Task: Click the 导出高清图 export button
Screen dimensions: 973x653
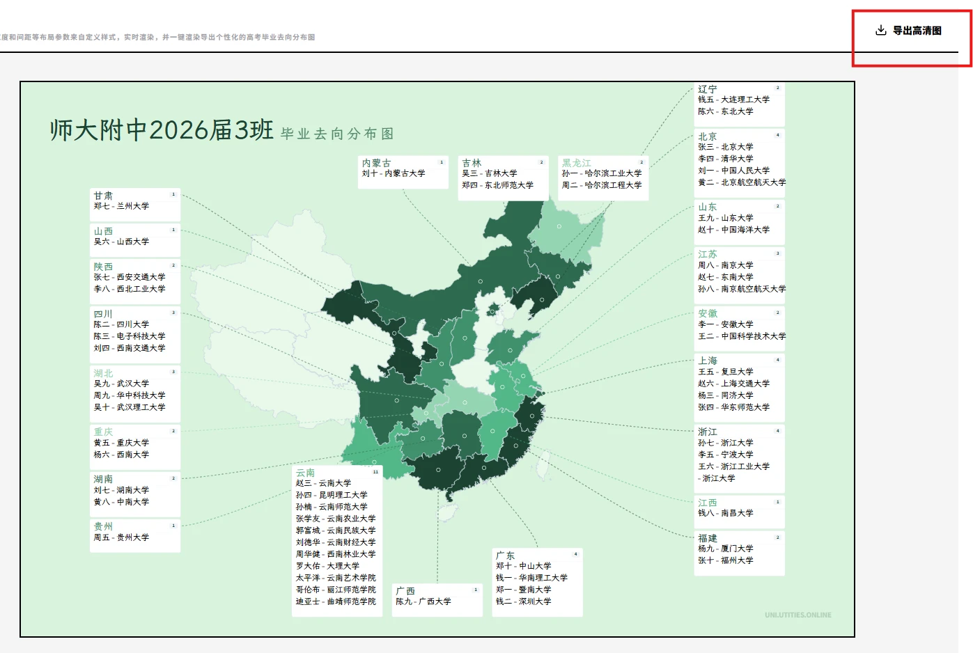Action: 908,31
